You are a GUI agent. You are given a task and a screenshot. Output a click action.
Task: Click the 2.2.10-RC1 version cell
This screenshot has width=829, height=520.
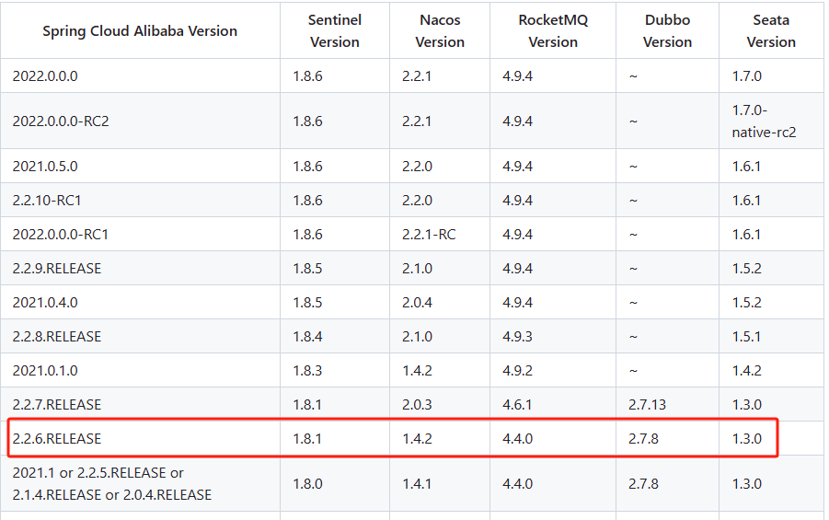(140, 200)
